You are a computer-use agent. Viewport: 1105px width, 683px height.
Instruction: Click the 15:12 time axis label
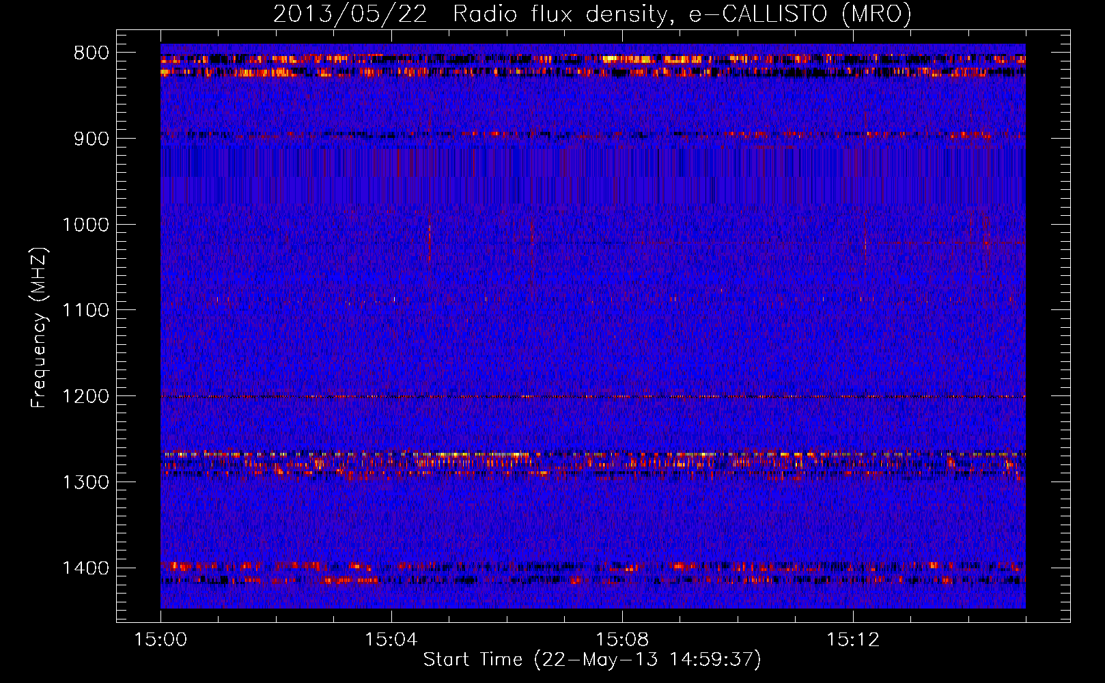[853, 640]
